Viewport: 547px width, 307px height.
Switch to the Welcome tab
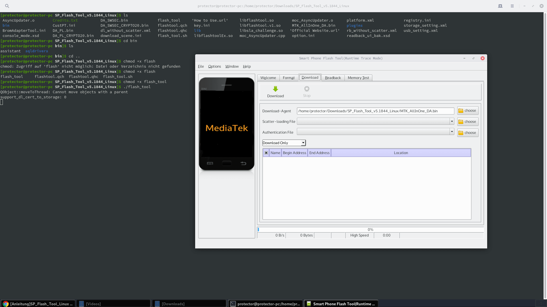click(268, 78)
